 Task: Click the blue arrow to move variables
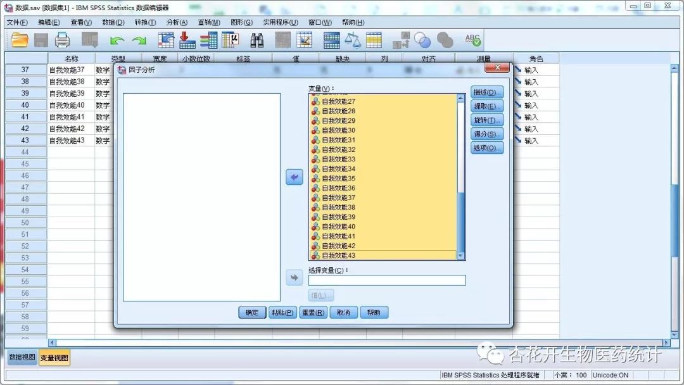click(293, 177)
